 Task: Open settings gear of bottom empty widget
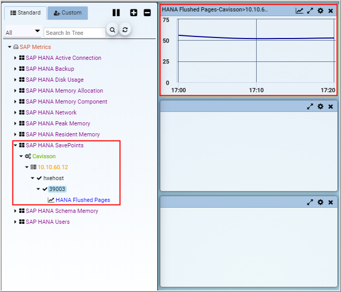(320, 202)
